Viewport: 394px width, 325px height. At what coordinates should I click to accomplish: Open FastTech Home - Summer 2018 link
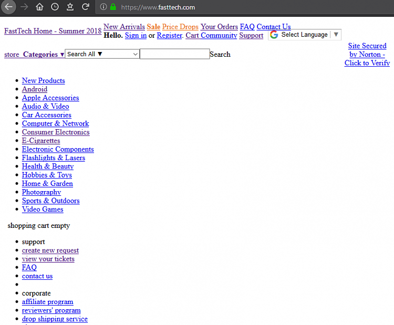(53, 31)
